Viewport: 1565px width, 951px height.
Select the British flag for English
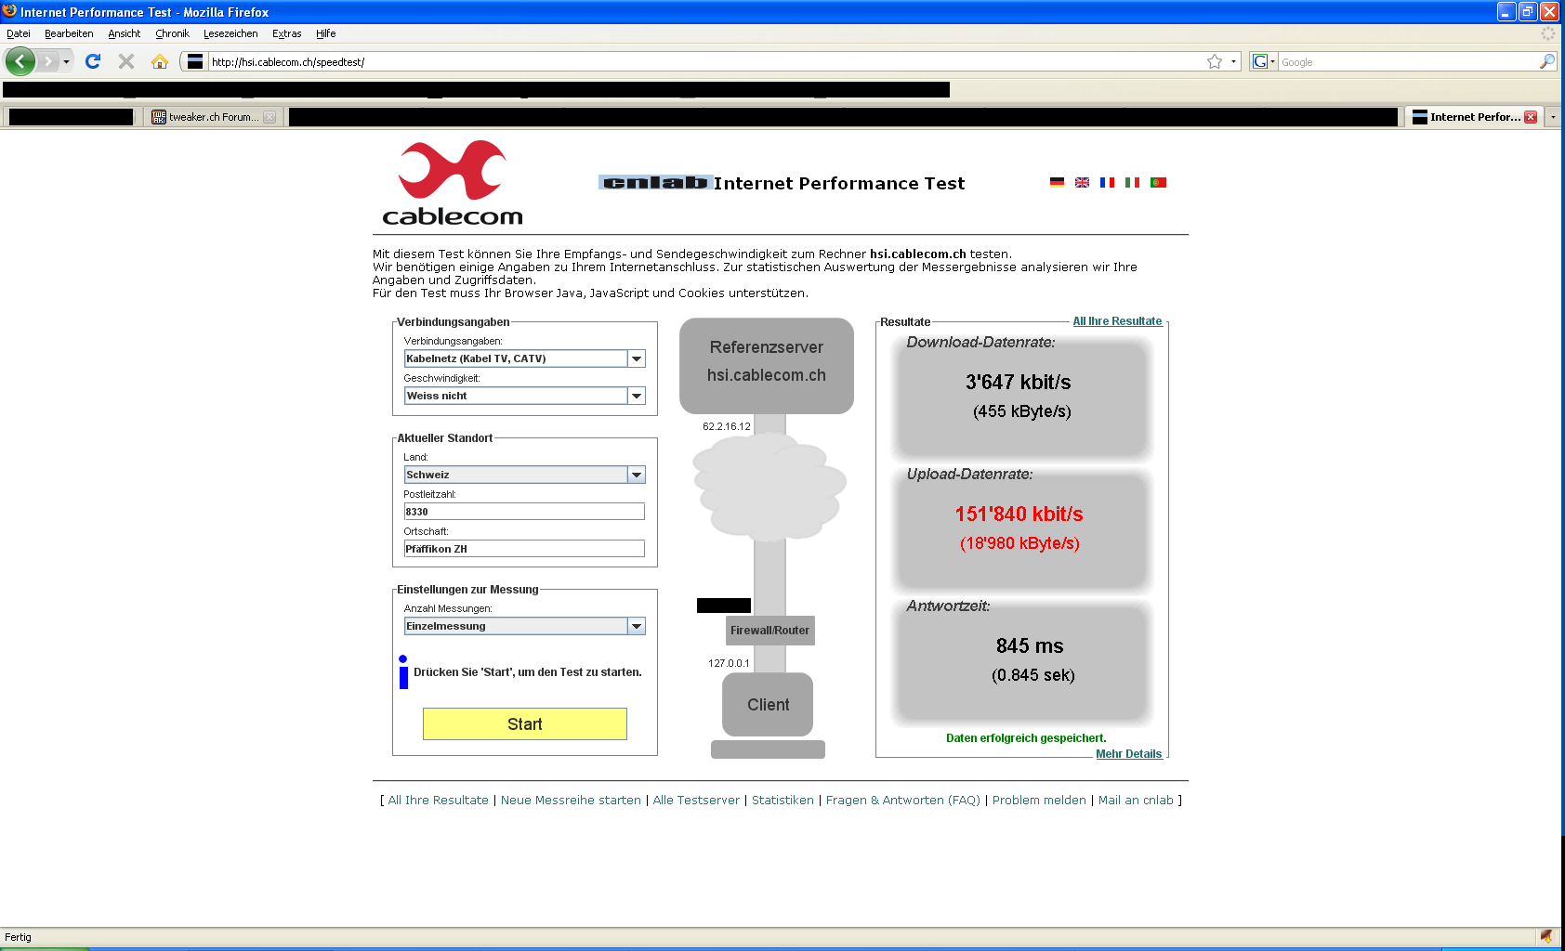[x=1082, y=183]
